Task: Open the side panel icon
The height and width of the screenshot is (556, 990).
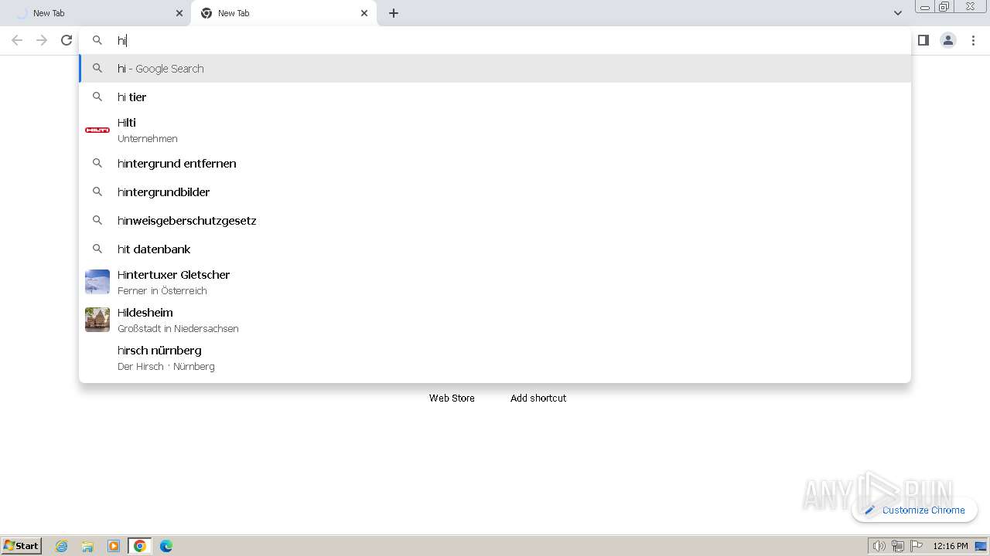Action: coord(923,40)
